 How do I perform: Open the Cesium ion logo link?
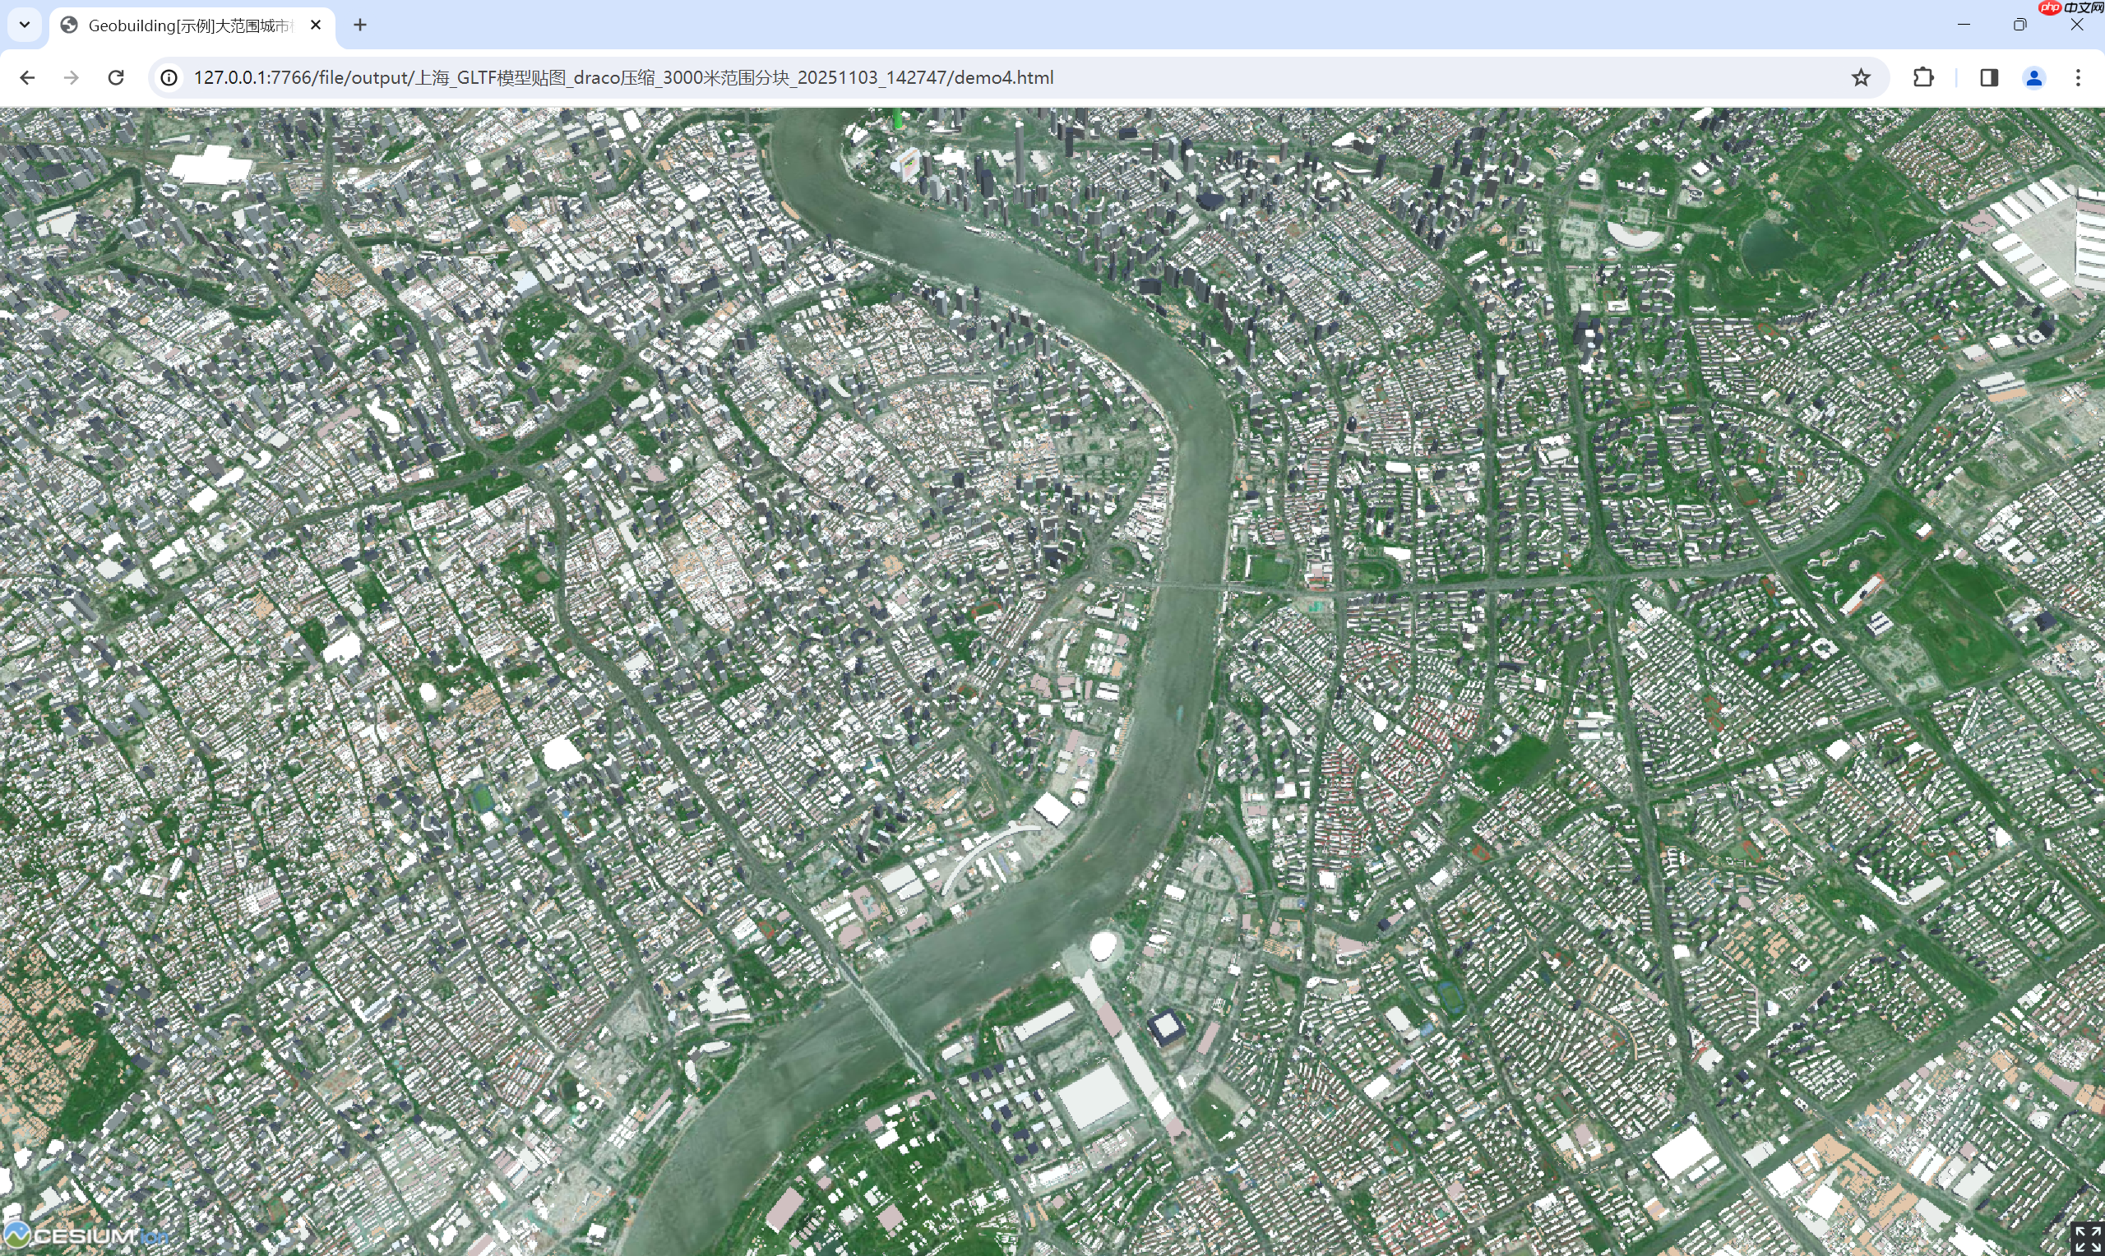(85, 1235)
